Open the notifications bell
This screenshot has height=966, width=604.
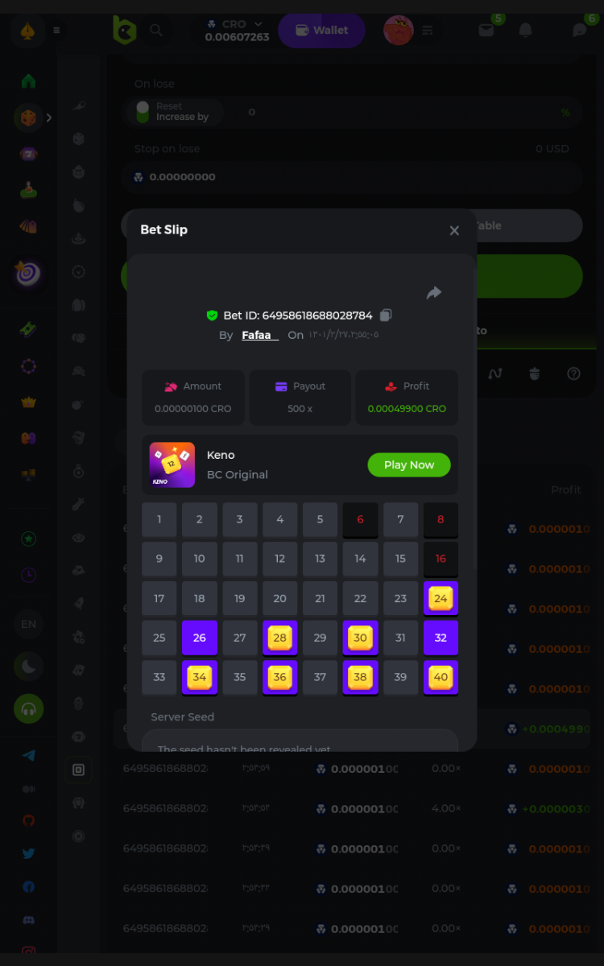(525, 31)
